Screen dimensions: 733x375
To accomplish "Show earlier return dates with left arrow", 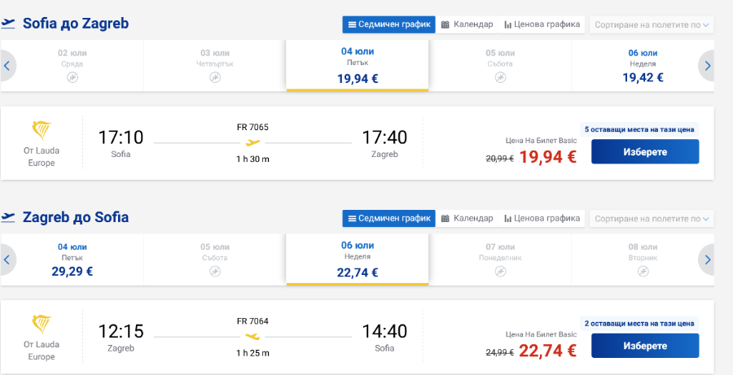I will tap(7, 259).
